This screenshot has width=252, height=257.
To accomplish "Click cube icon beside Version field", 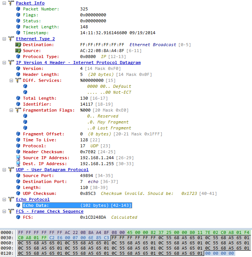I will pyautogui.click(x=18, y=68).
